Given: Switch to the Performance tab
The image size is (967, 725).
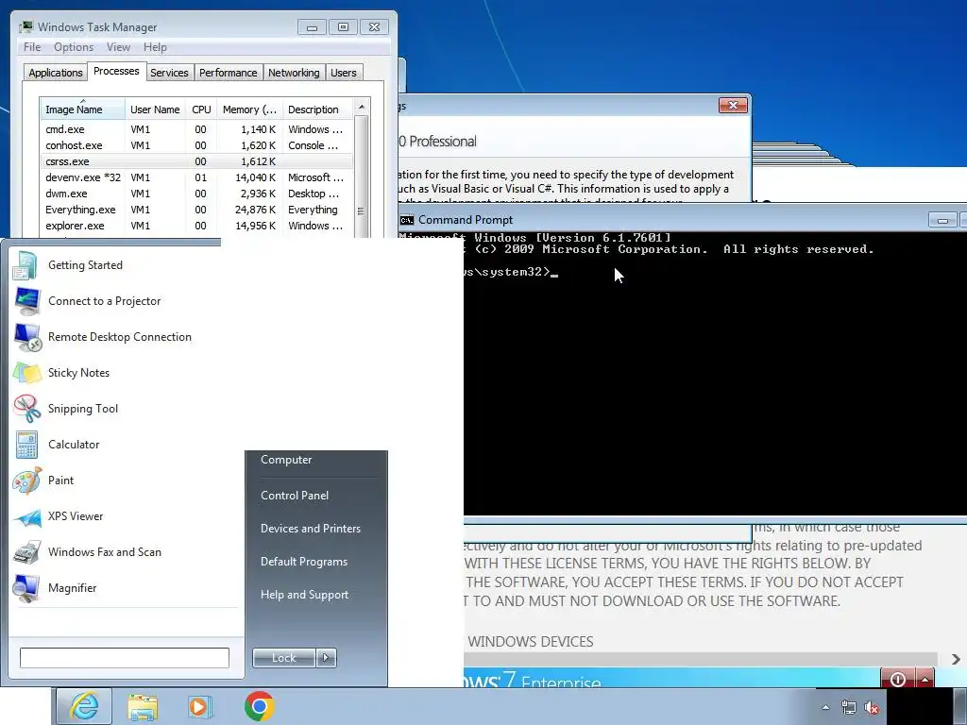Looking at the screenshot, I should coord(229,73).
